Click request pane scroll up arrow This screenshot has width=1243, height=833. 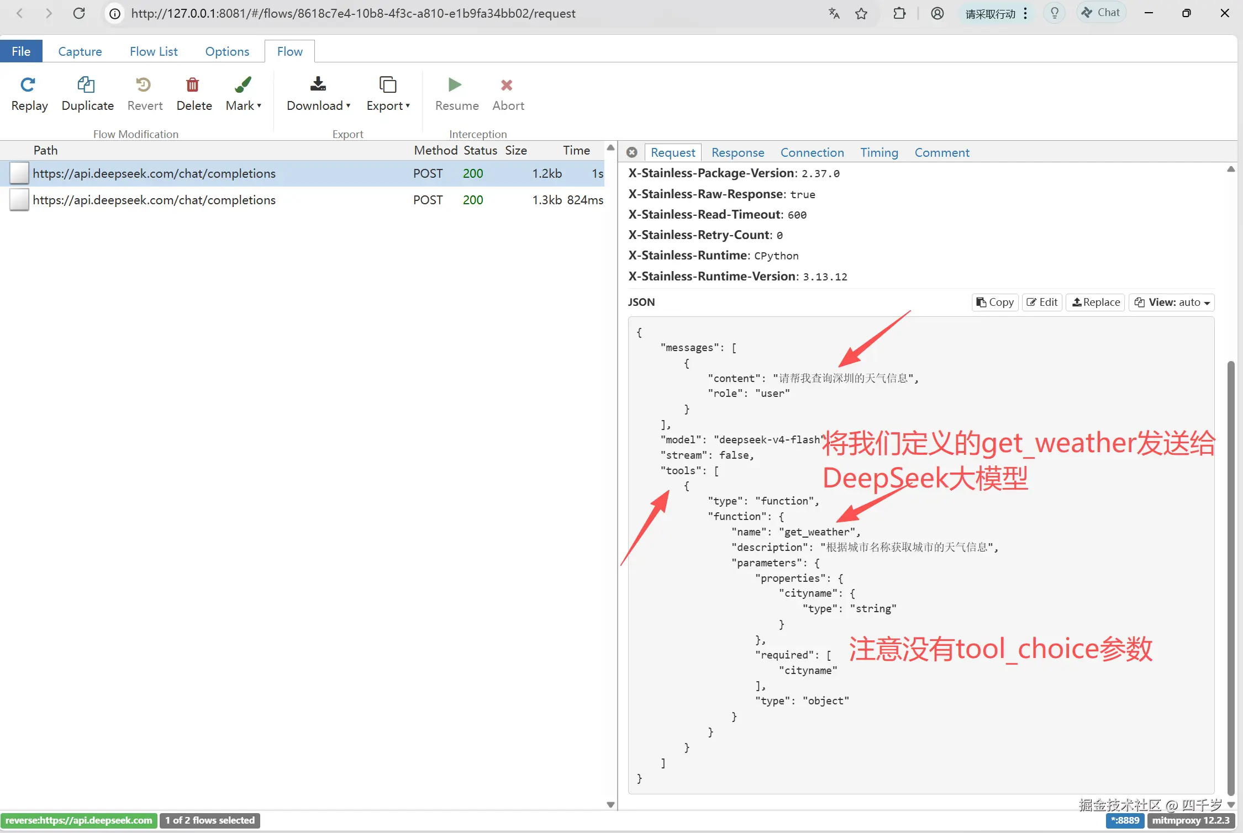(1230, 169)
